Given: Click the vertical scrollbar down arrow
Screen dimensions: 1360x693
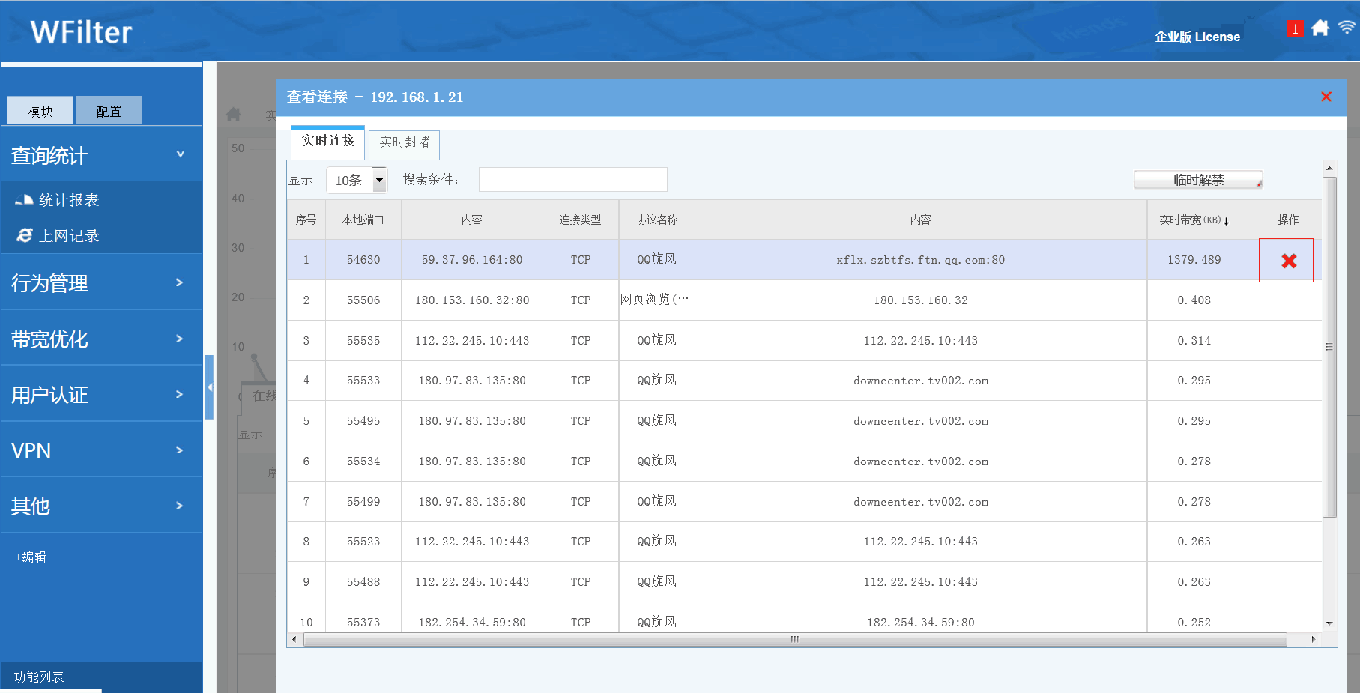Looking at the screenshot, I should (x=1329, y=623).
